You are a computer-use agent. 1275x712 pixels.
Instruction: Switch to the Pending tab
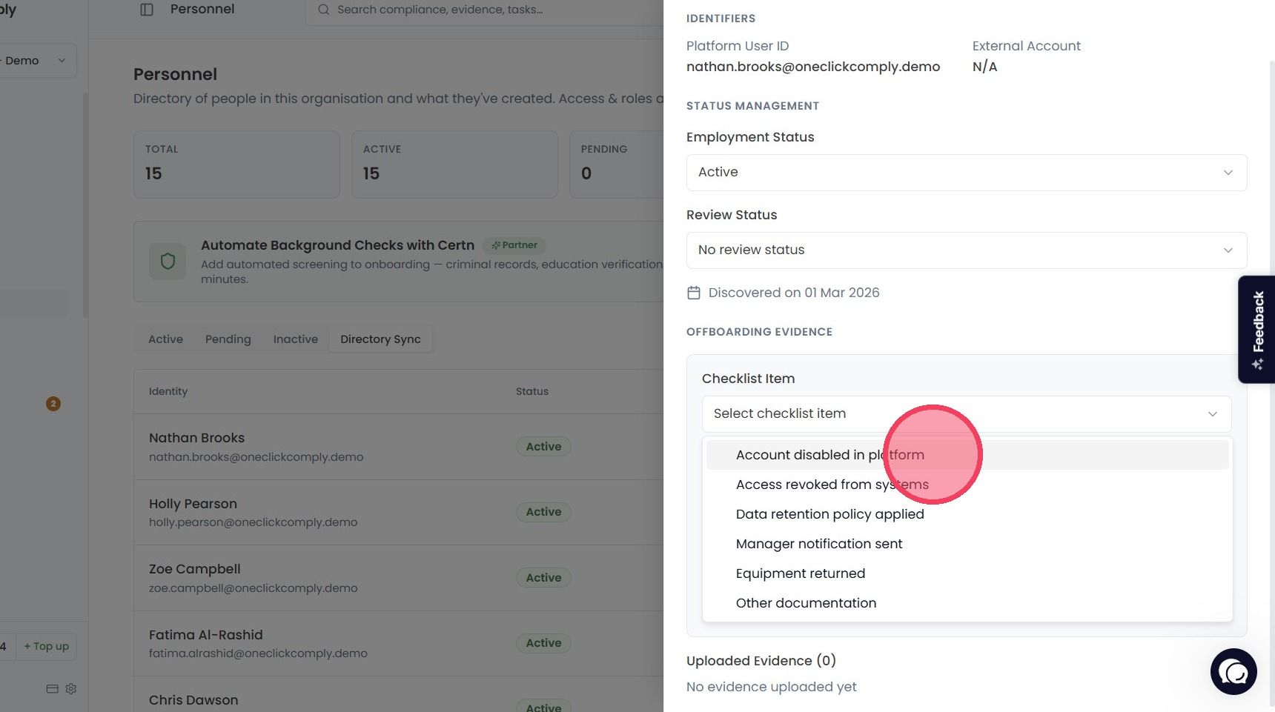pyautogui.click(x=228, y=339)
